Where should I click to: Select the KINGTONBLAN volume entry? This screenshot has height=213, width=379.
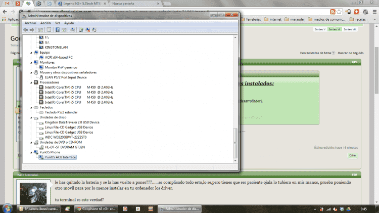tap(56, 48)
